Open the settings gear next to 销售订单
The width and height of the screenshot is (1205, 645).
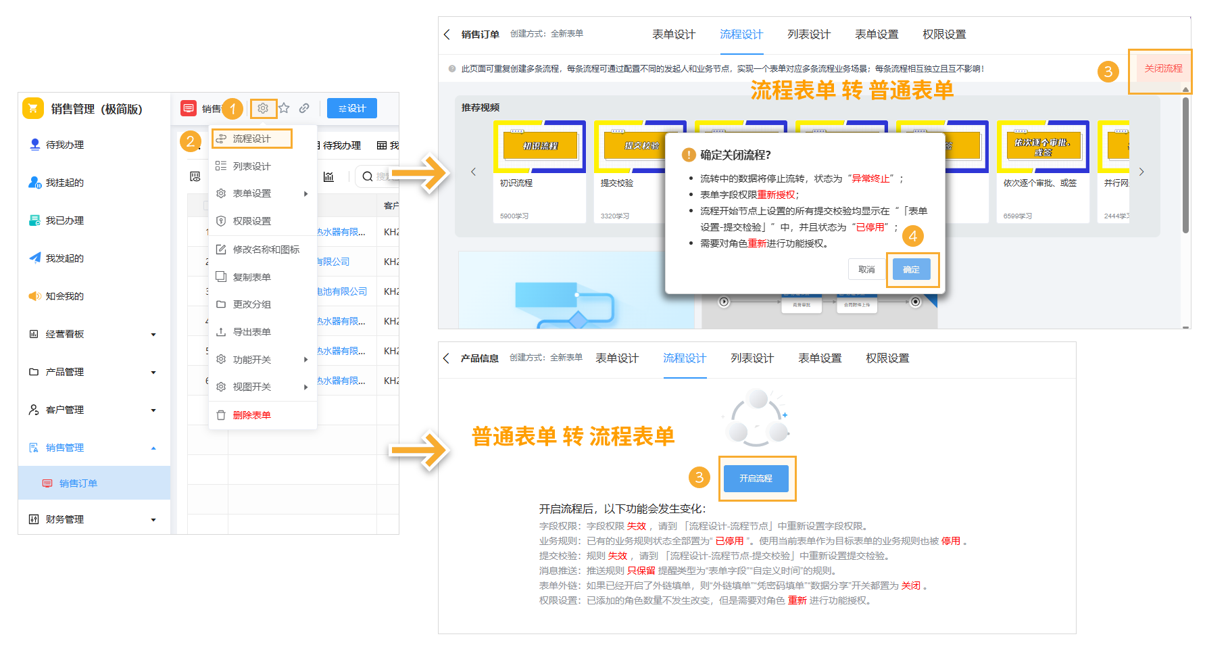(263, 107)
